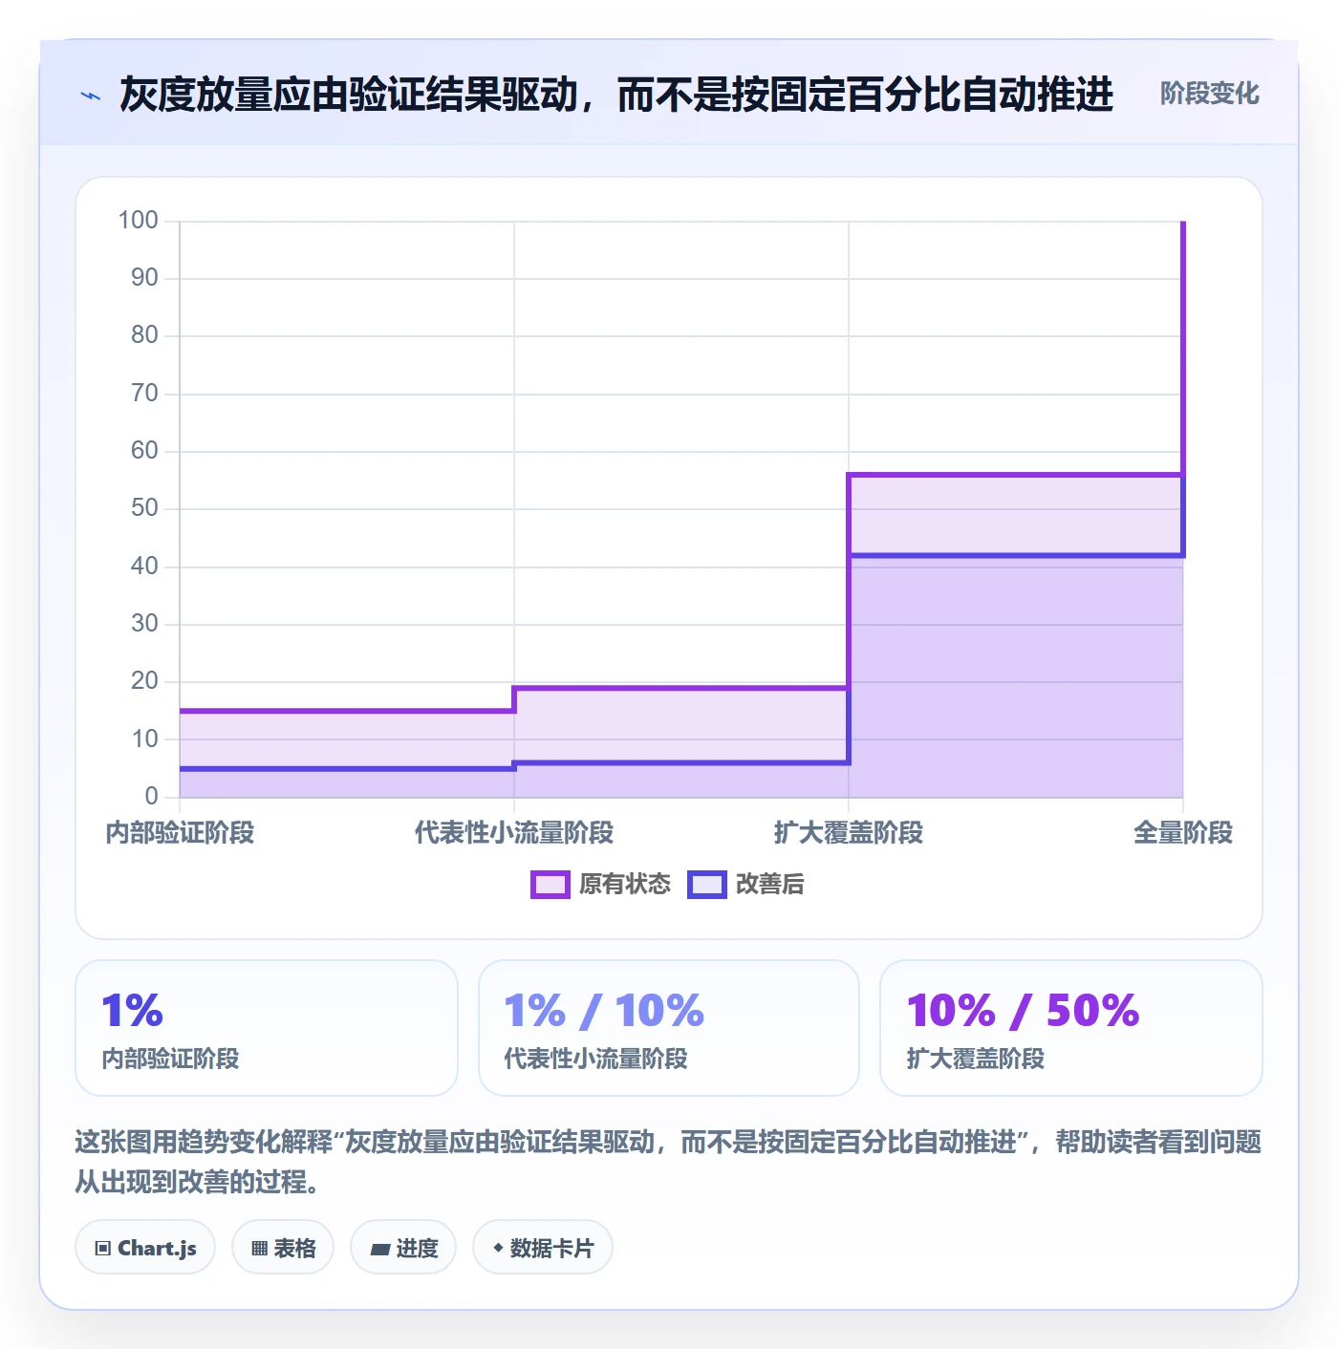Screen dimensions: 1338x1349
Task: Click the 改善后 legend label
Action: pyautogui.click(x=769, y=885)
